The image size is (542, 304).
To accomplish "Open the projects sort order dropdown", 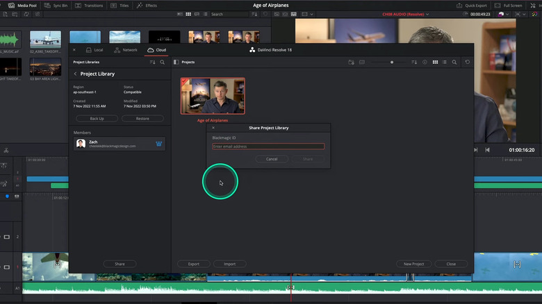I will pos(414,62).
